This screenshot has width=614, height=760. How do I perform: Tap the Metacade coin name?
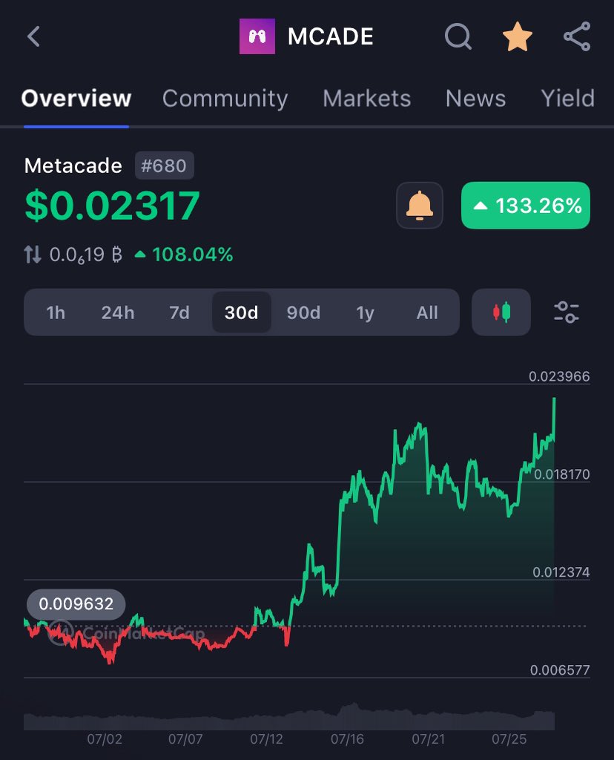73,166
